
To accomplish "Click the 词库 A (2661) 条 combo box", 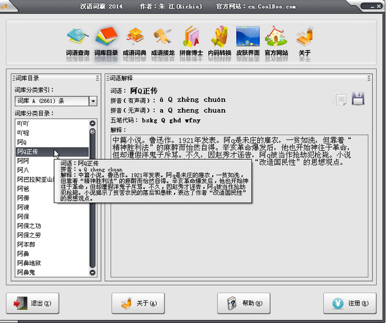I will pyautogui.click(x=56, y=101).
